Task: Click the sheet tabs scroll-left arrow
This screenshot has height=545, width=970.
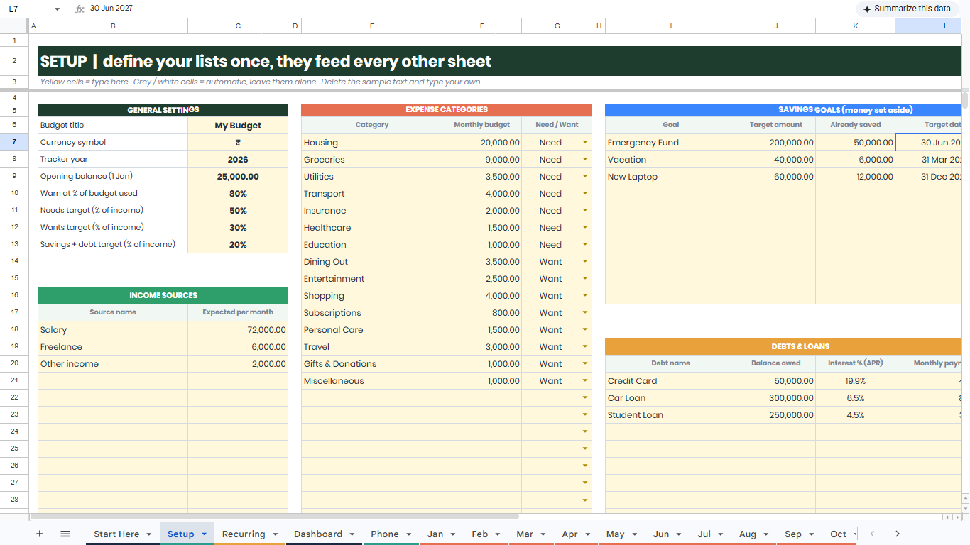Action: coord(873,534)
